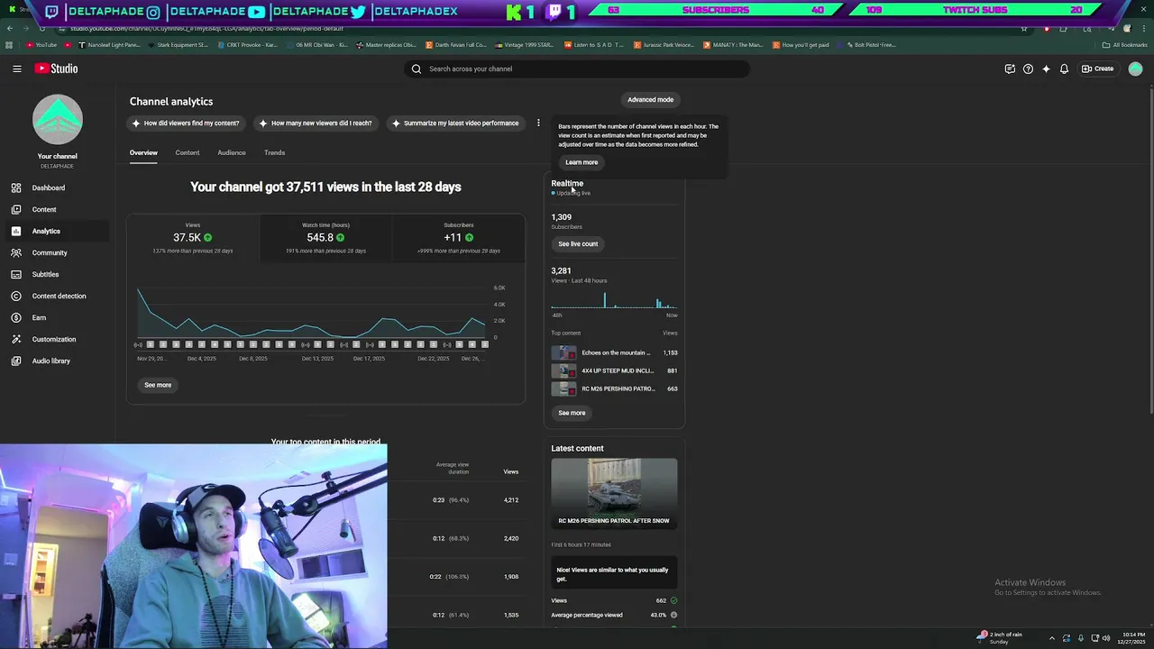Click 'Summarize my latest video performance' chip
The height and width of the screenshot is (649, 1154).
point(455,123)
